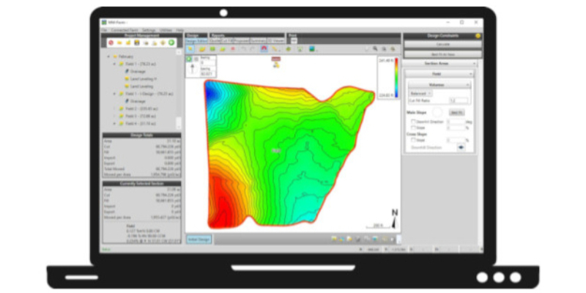The image size is (586, 293).
Task: Select the Initial Design tab below map
Action: click(x=199, y=240)
